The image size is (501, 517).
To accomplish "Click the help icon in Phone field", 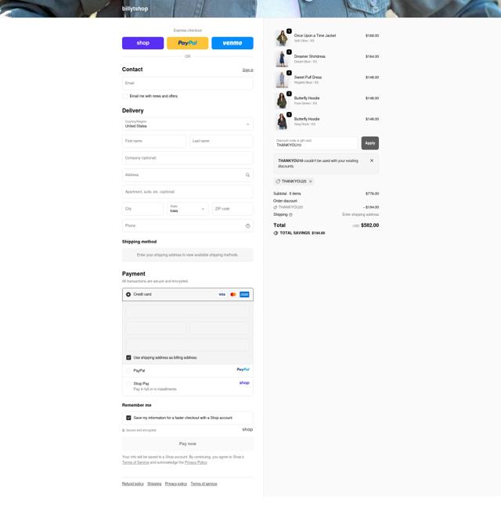I will tap(247, 226).
